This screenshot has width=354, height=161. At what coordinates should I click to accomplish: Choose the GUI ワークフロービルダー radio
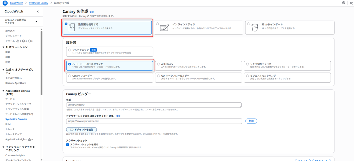point(158,75)
